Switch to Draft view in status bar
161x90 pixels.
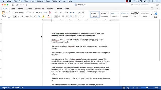tap(137, 88)
